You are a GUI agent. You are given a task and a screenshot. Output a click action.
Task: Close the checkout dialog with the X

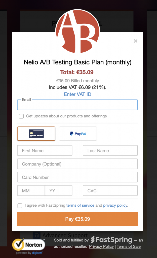pos(135,41)
